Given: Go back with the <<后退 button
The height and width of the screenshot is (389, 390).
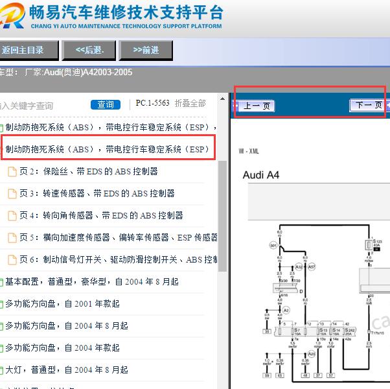Looking at the screenshot, I should coord(89,51).
